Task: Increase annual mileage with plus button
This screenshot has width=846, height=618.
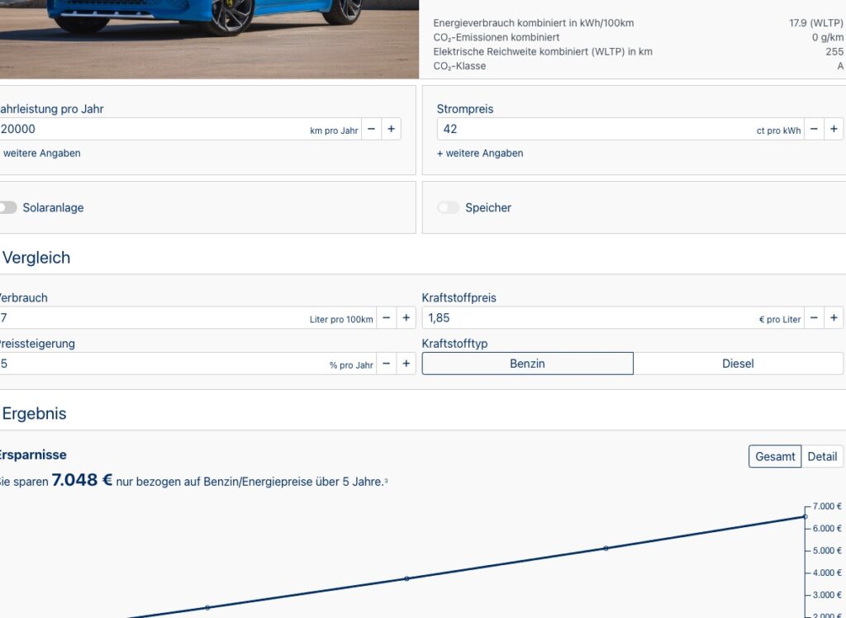Action: 391,129
